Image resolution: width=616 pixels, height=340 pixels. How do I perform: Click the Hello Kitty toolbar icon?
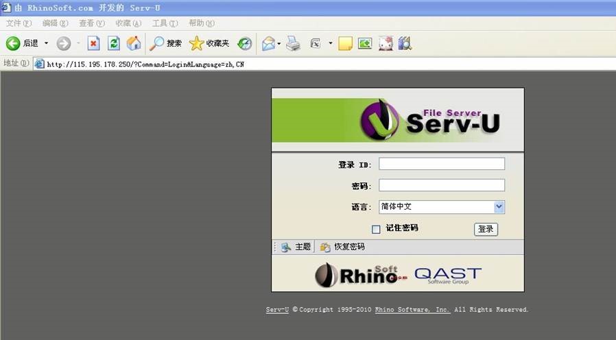coord(386,44)
